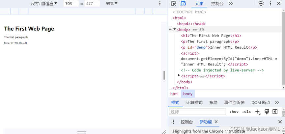285x134 pixels.
Task: Open DevTools settings gear
Action: 261,3
